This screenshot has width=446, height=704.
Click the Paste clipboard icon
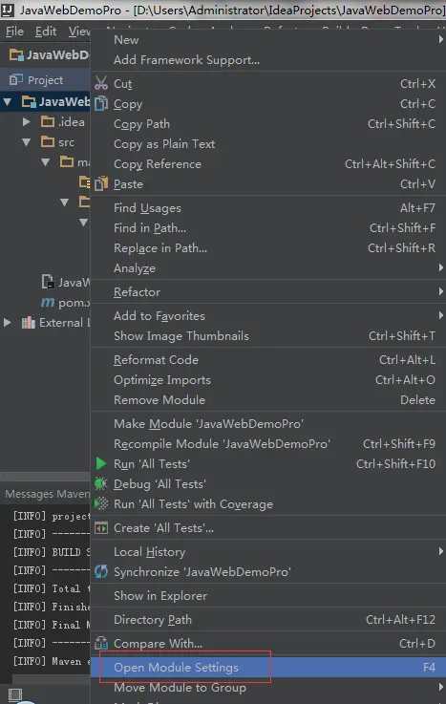[101, 183]
